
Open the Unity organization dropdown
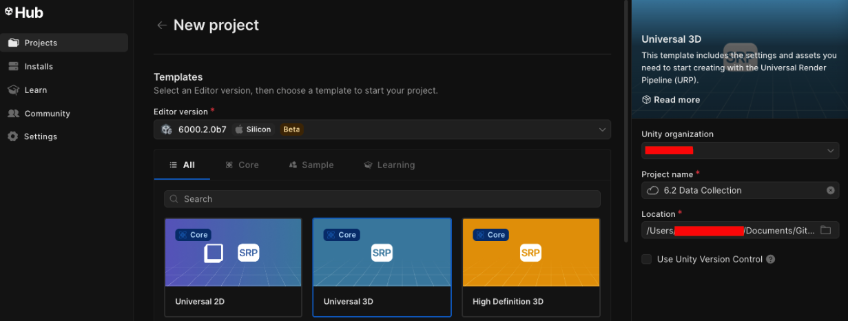coord(740,150)
